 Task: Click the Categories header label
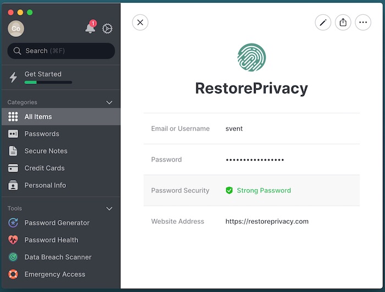(23, 102)
